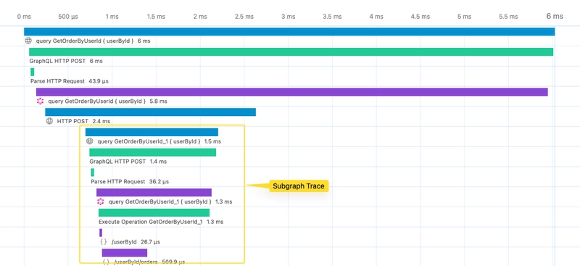Screen dimensions: 580x266
Task: Click braces icon beside /userById 26.7 µs
Action: point(104,242)
